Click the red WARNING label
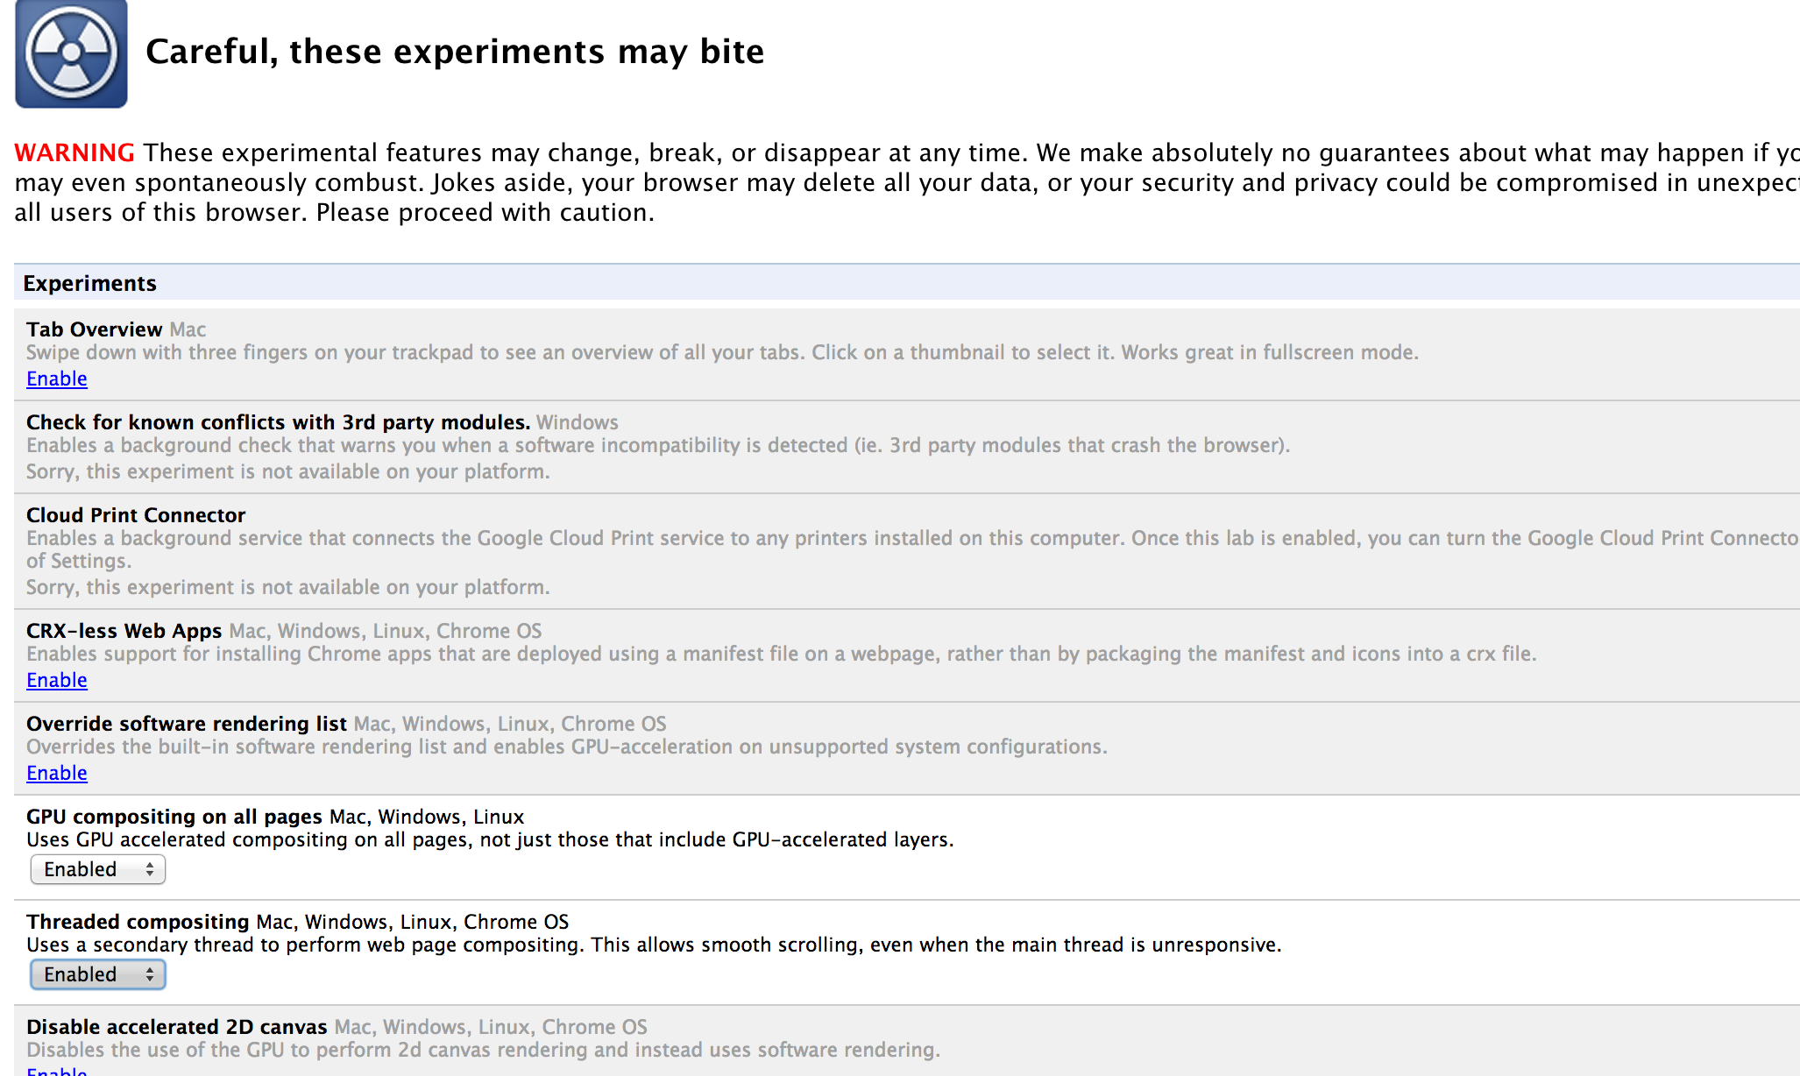 tap(74, 152)
